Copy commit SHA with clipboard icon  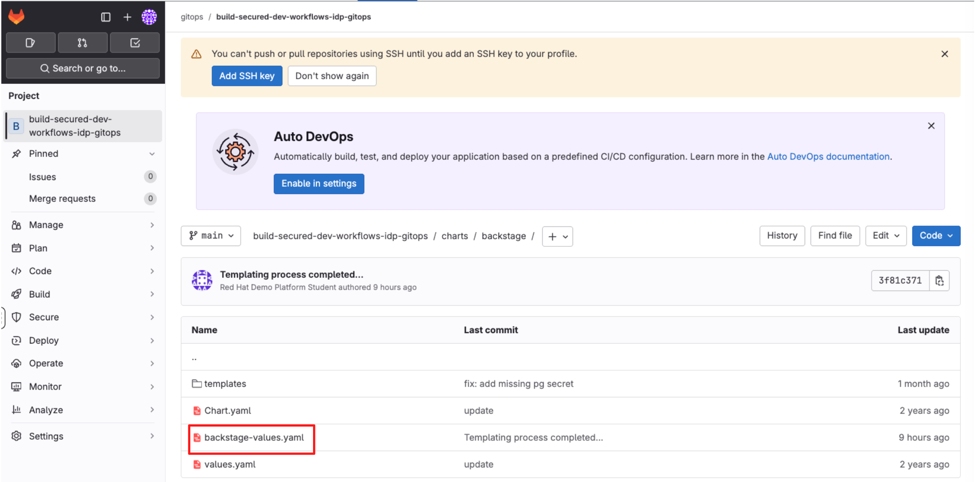(939, 281)
